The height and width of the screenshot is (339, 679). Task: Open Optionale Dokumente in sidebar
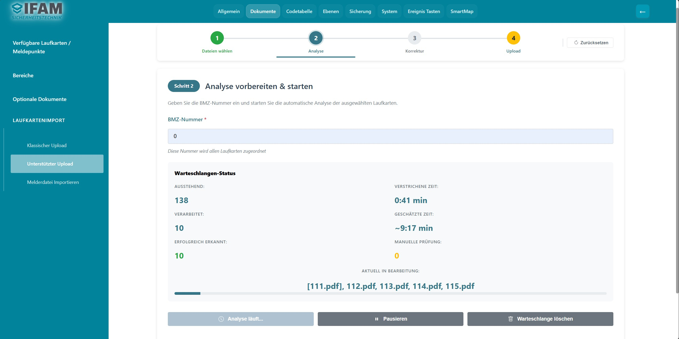point(39,99)
